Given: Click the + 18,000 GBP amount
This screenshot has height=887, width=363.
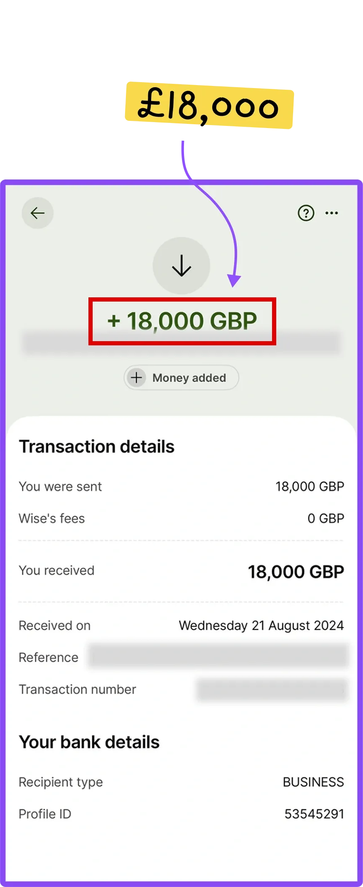Looking at the screenshot, I should tap(182, 321).
